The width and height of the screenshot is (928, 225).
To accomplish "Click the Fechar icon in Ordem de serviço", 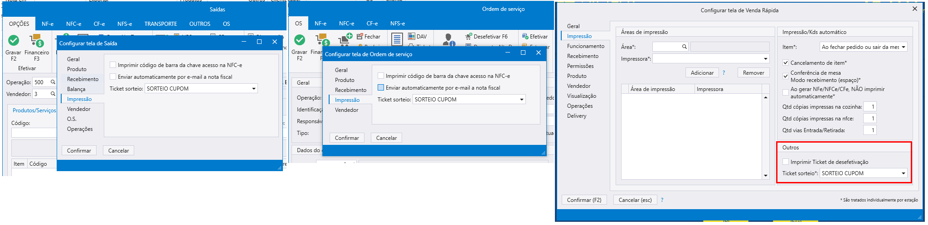I will click(x=360, y=36).
